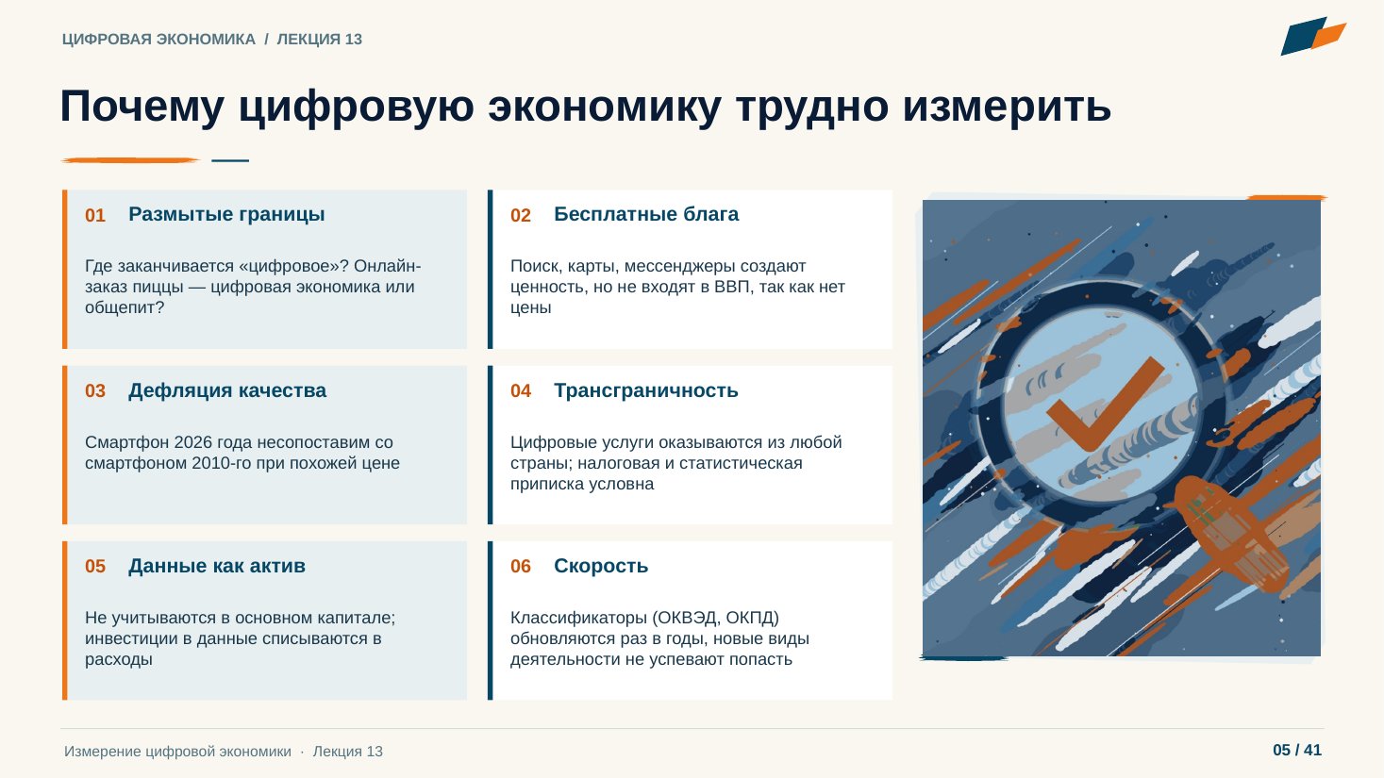Click the heading "Дефляция качества"
Screen dimensions: 1384x778
pos(227,390)
